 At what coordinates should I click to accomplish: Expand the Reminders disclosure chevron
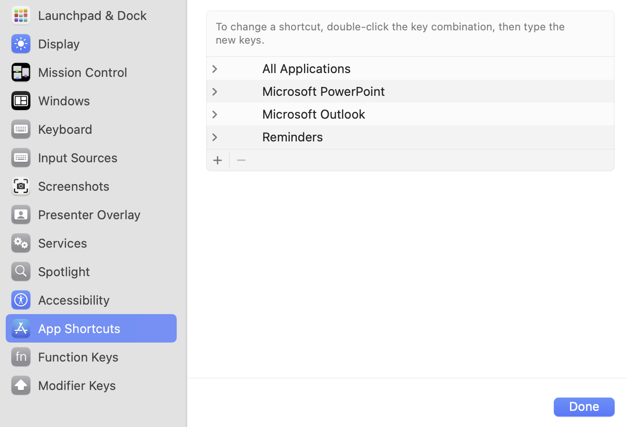click(215, 137)
